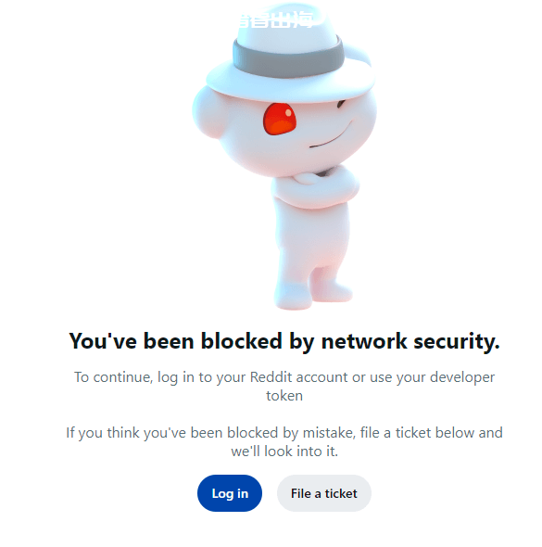
Task: Select the word "security." in the heading
Action: [x=457, y=341]
